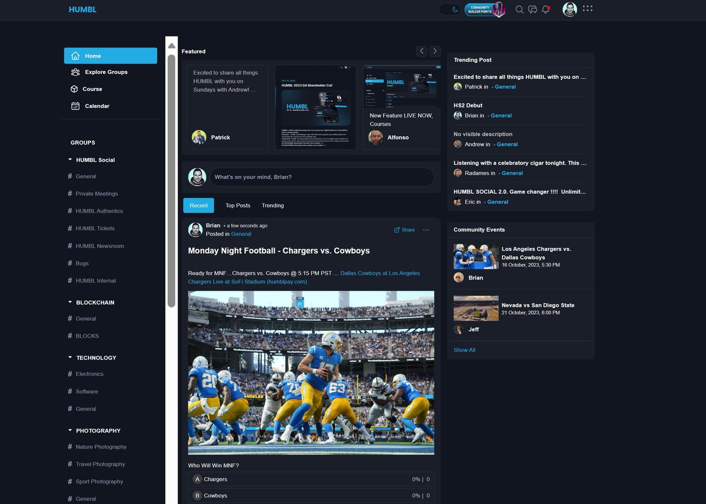Collapse the HUMBL Social group

[x=70, y=159]
